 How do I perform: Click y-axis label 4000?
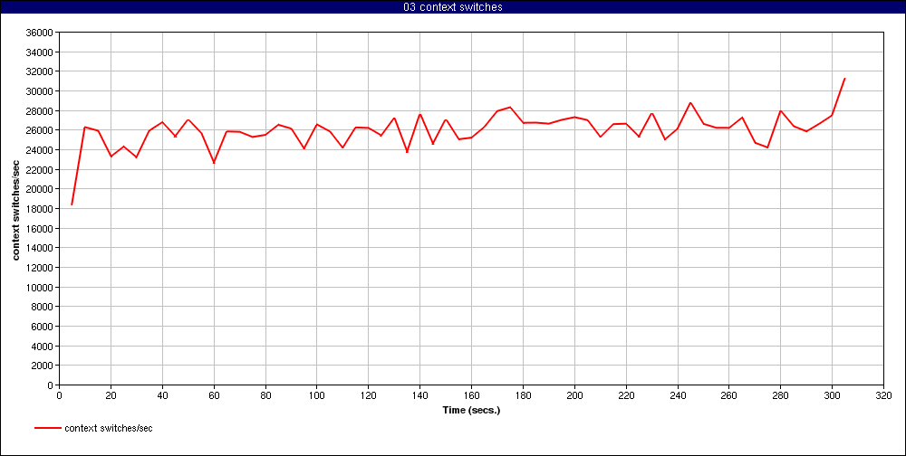43,347
